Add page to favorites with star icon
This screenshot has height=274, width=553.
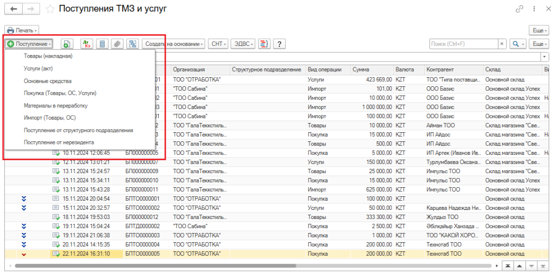pos(50,9)
